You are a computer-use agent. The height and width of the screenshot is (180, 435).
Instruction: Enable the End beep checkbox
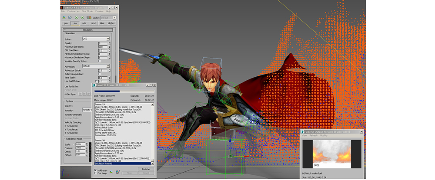click(x=96, y=174)
